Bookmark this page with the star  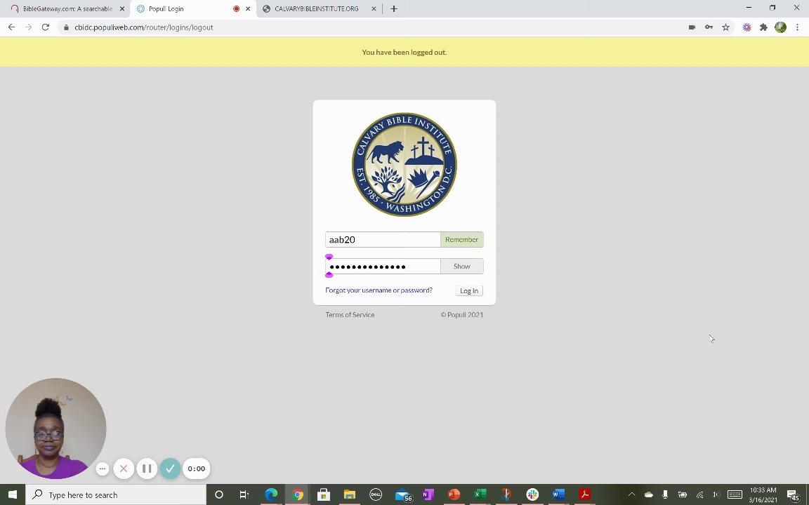point(726,27)
